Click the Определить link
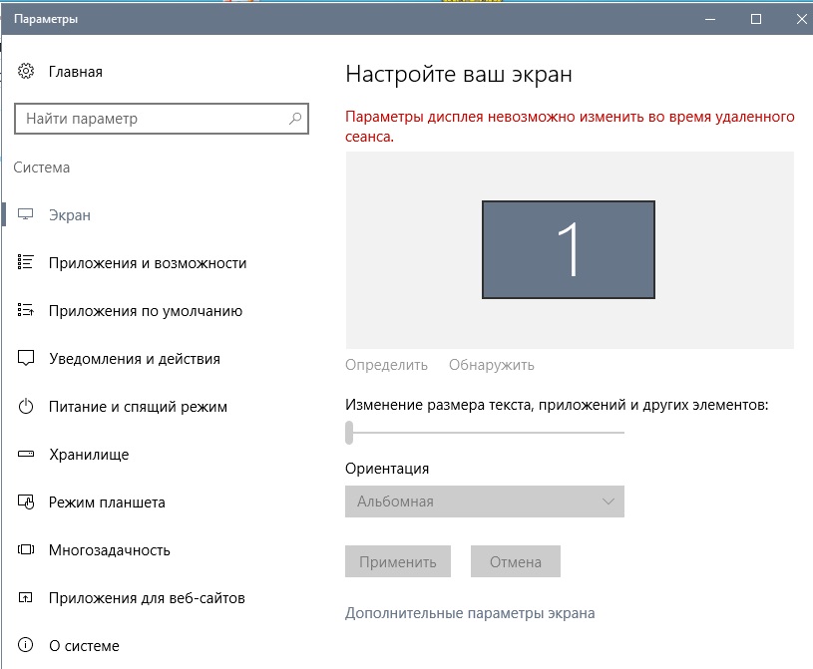Viewport: 813px width, 669px height. tap(386, 365)
